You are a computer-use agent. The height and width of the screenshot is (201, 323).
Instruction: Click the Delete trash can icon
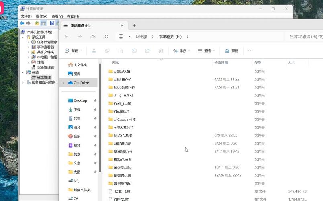pyautogui.click(x=161, y=51)
